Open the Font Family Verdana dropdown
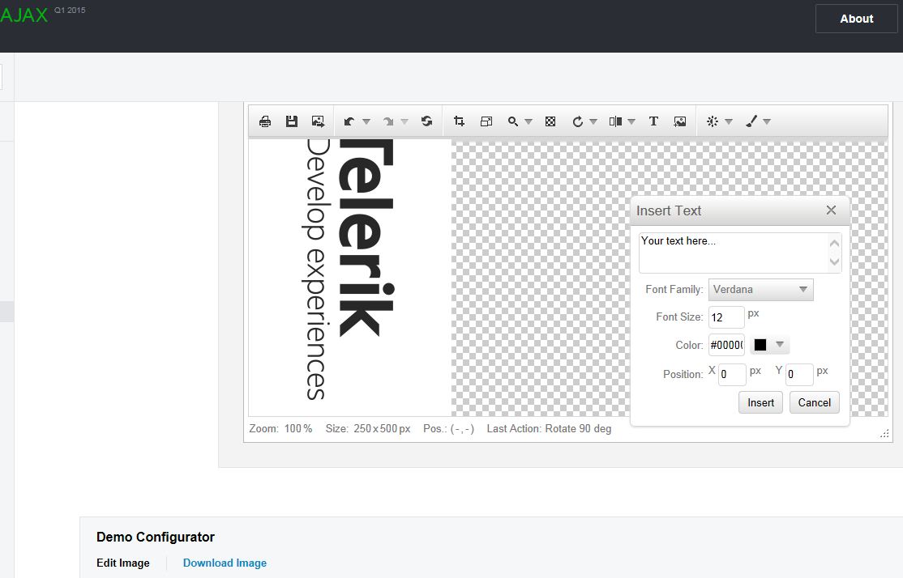This screenshot has width=903, height=578. click(x=761, y=289)
